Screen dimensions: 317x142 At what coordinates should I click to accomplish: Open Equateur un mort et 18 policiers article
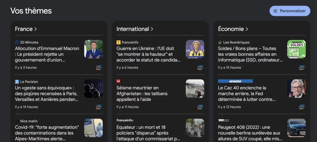(148, 133)
